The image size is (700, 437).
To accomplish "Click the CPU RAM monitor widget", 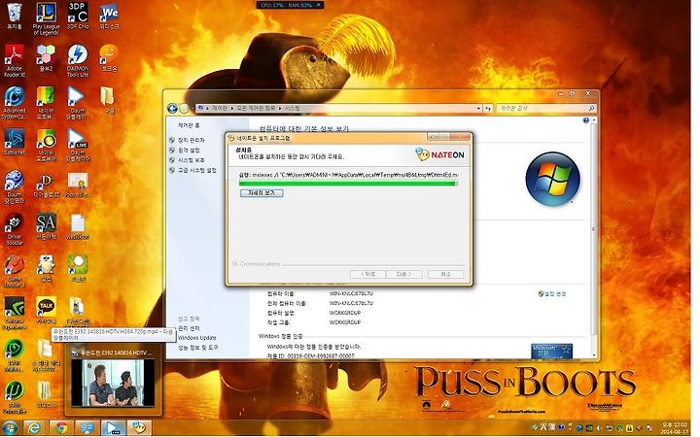I will pyautogui.click(x=290, y=5).
